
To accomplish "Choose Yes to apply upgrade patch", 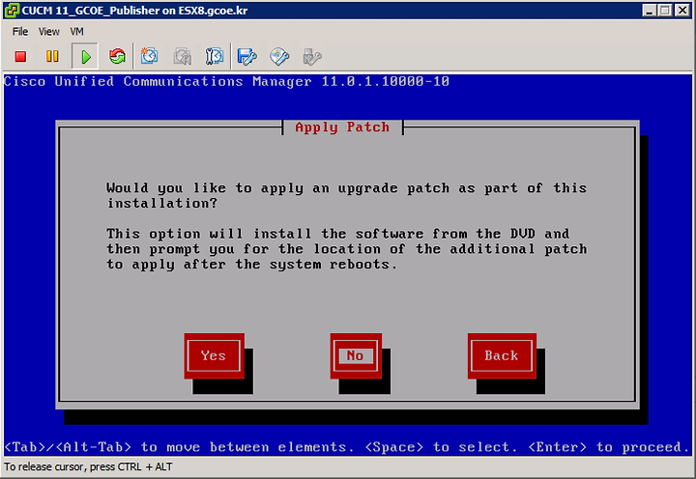I will [x=214, y=355].
